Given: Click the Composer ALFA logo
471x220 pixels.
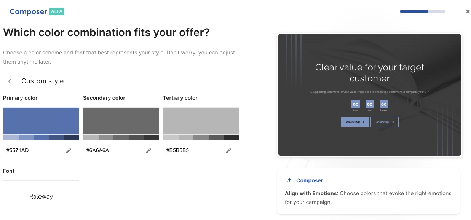Looking at the screenshot, I should 37,11.
